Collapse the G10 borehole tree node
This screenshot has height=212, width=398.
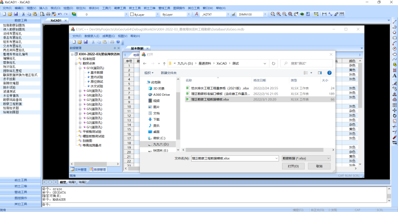(x=80, y=68)
